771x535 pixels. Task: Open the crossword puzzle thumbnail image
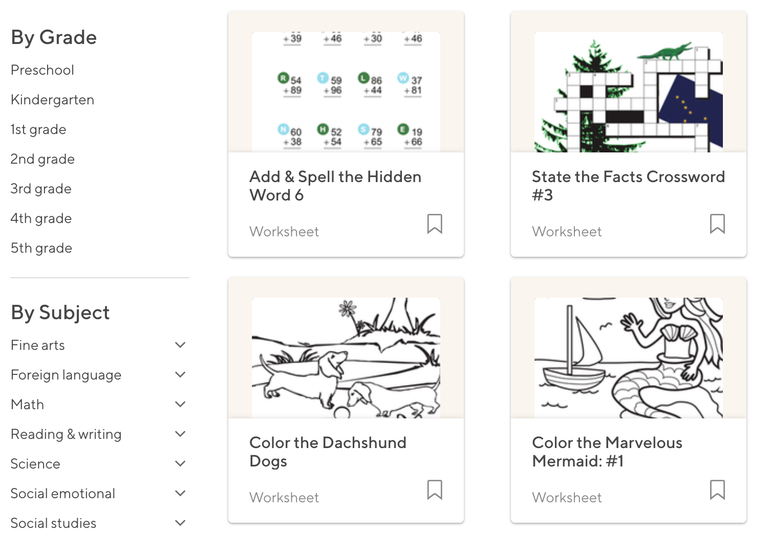(629, 92)
